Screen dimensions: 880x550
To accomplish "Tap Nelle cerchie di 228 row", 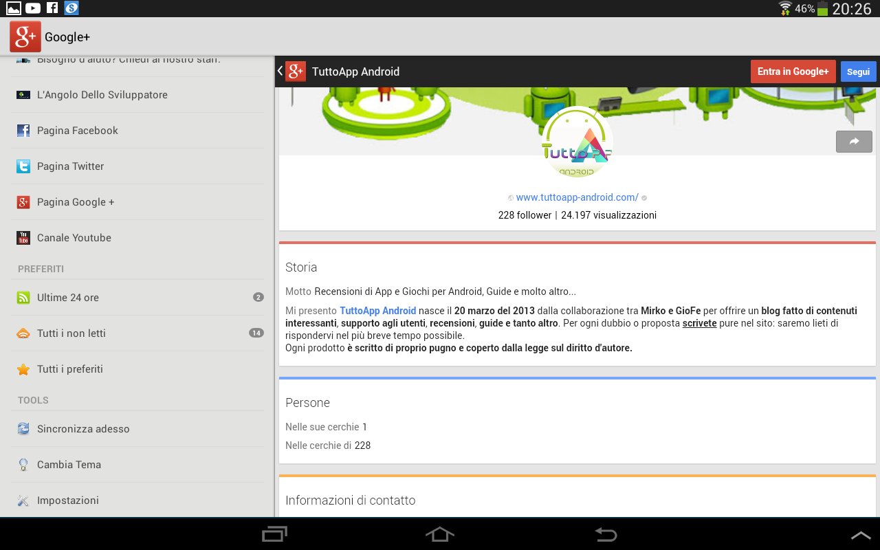I will point(328,445).
